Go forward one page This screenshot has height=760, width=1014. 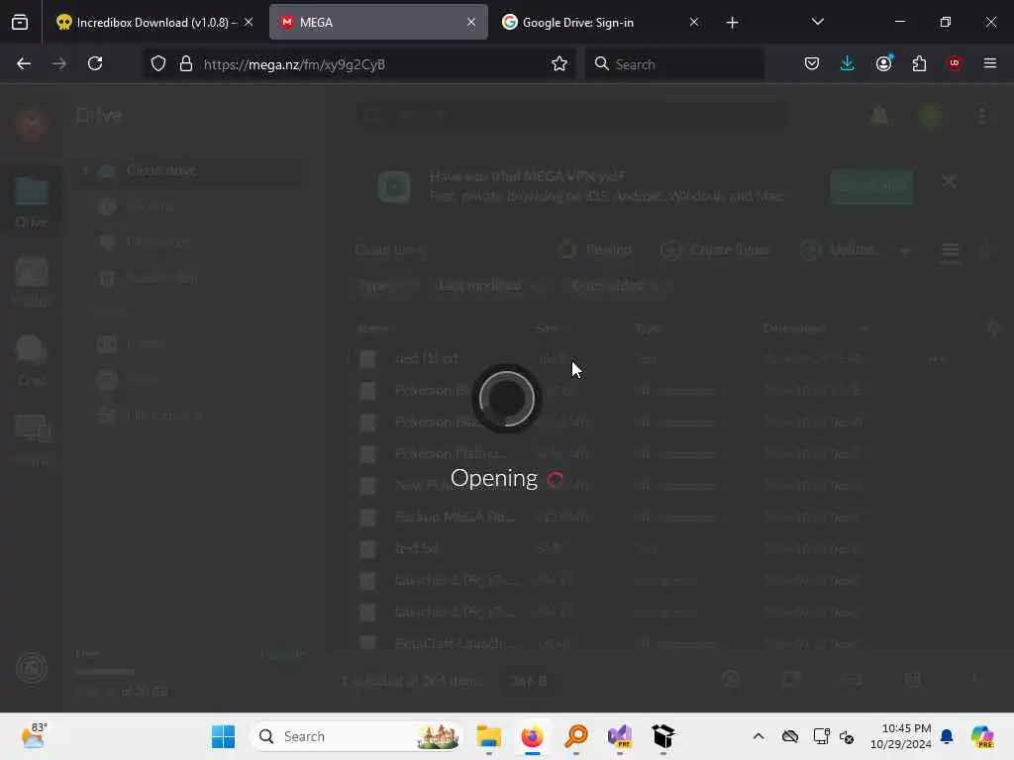click(59, 64)
